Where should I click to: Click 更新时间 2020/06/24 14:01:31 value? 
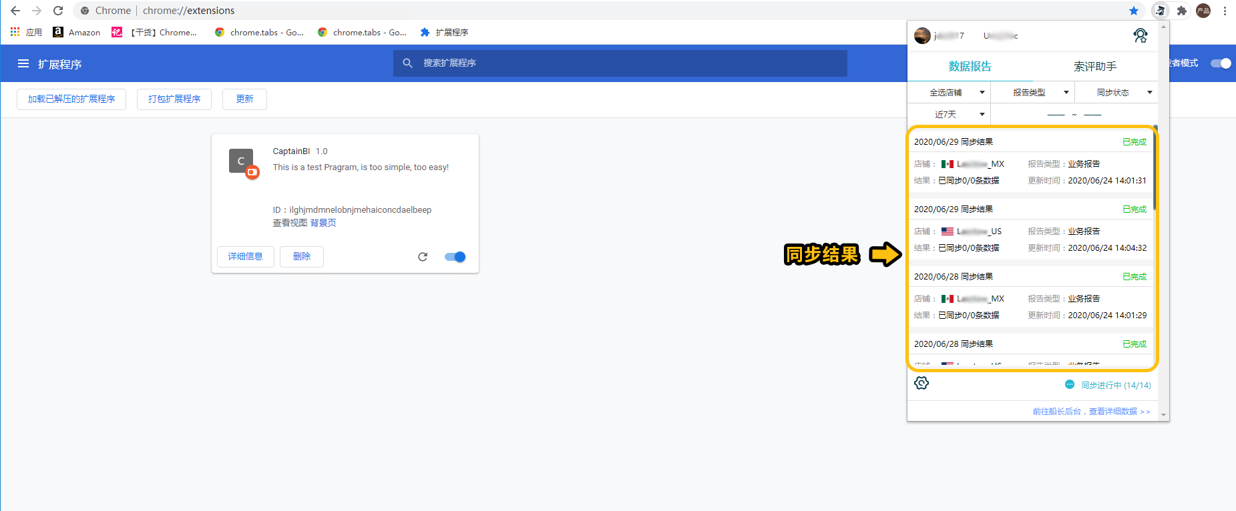coord(1107,181)
